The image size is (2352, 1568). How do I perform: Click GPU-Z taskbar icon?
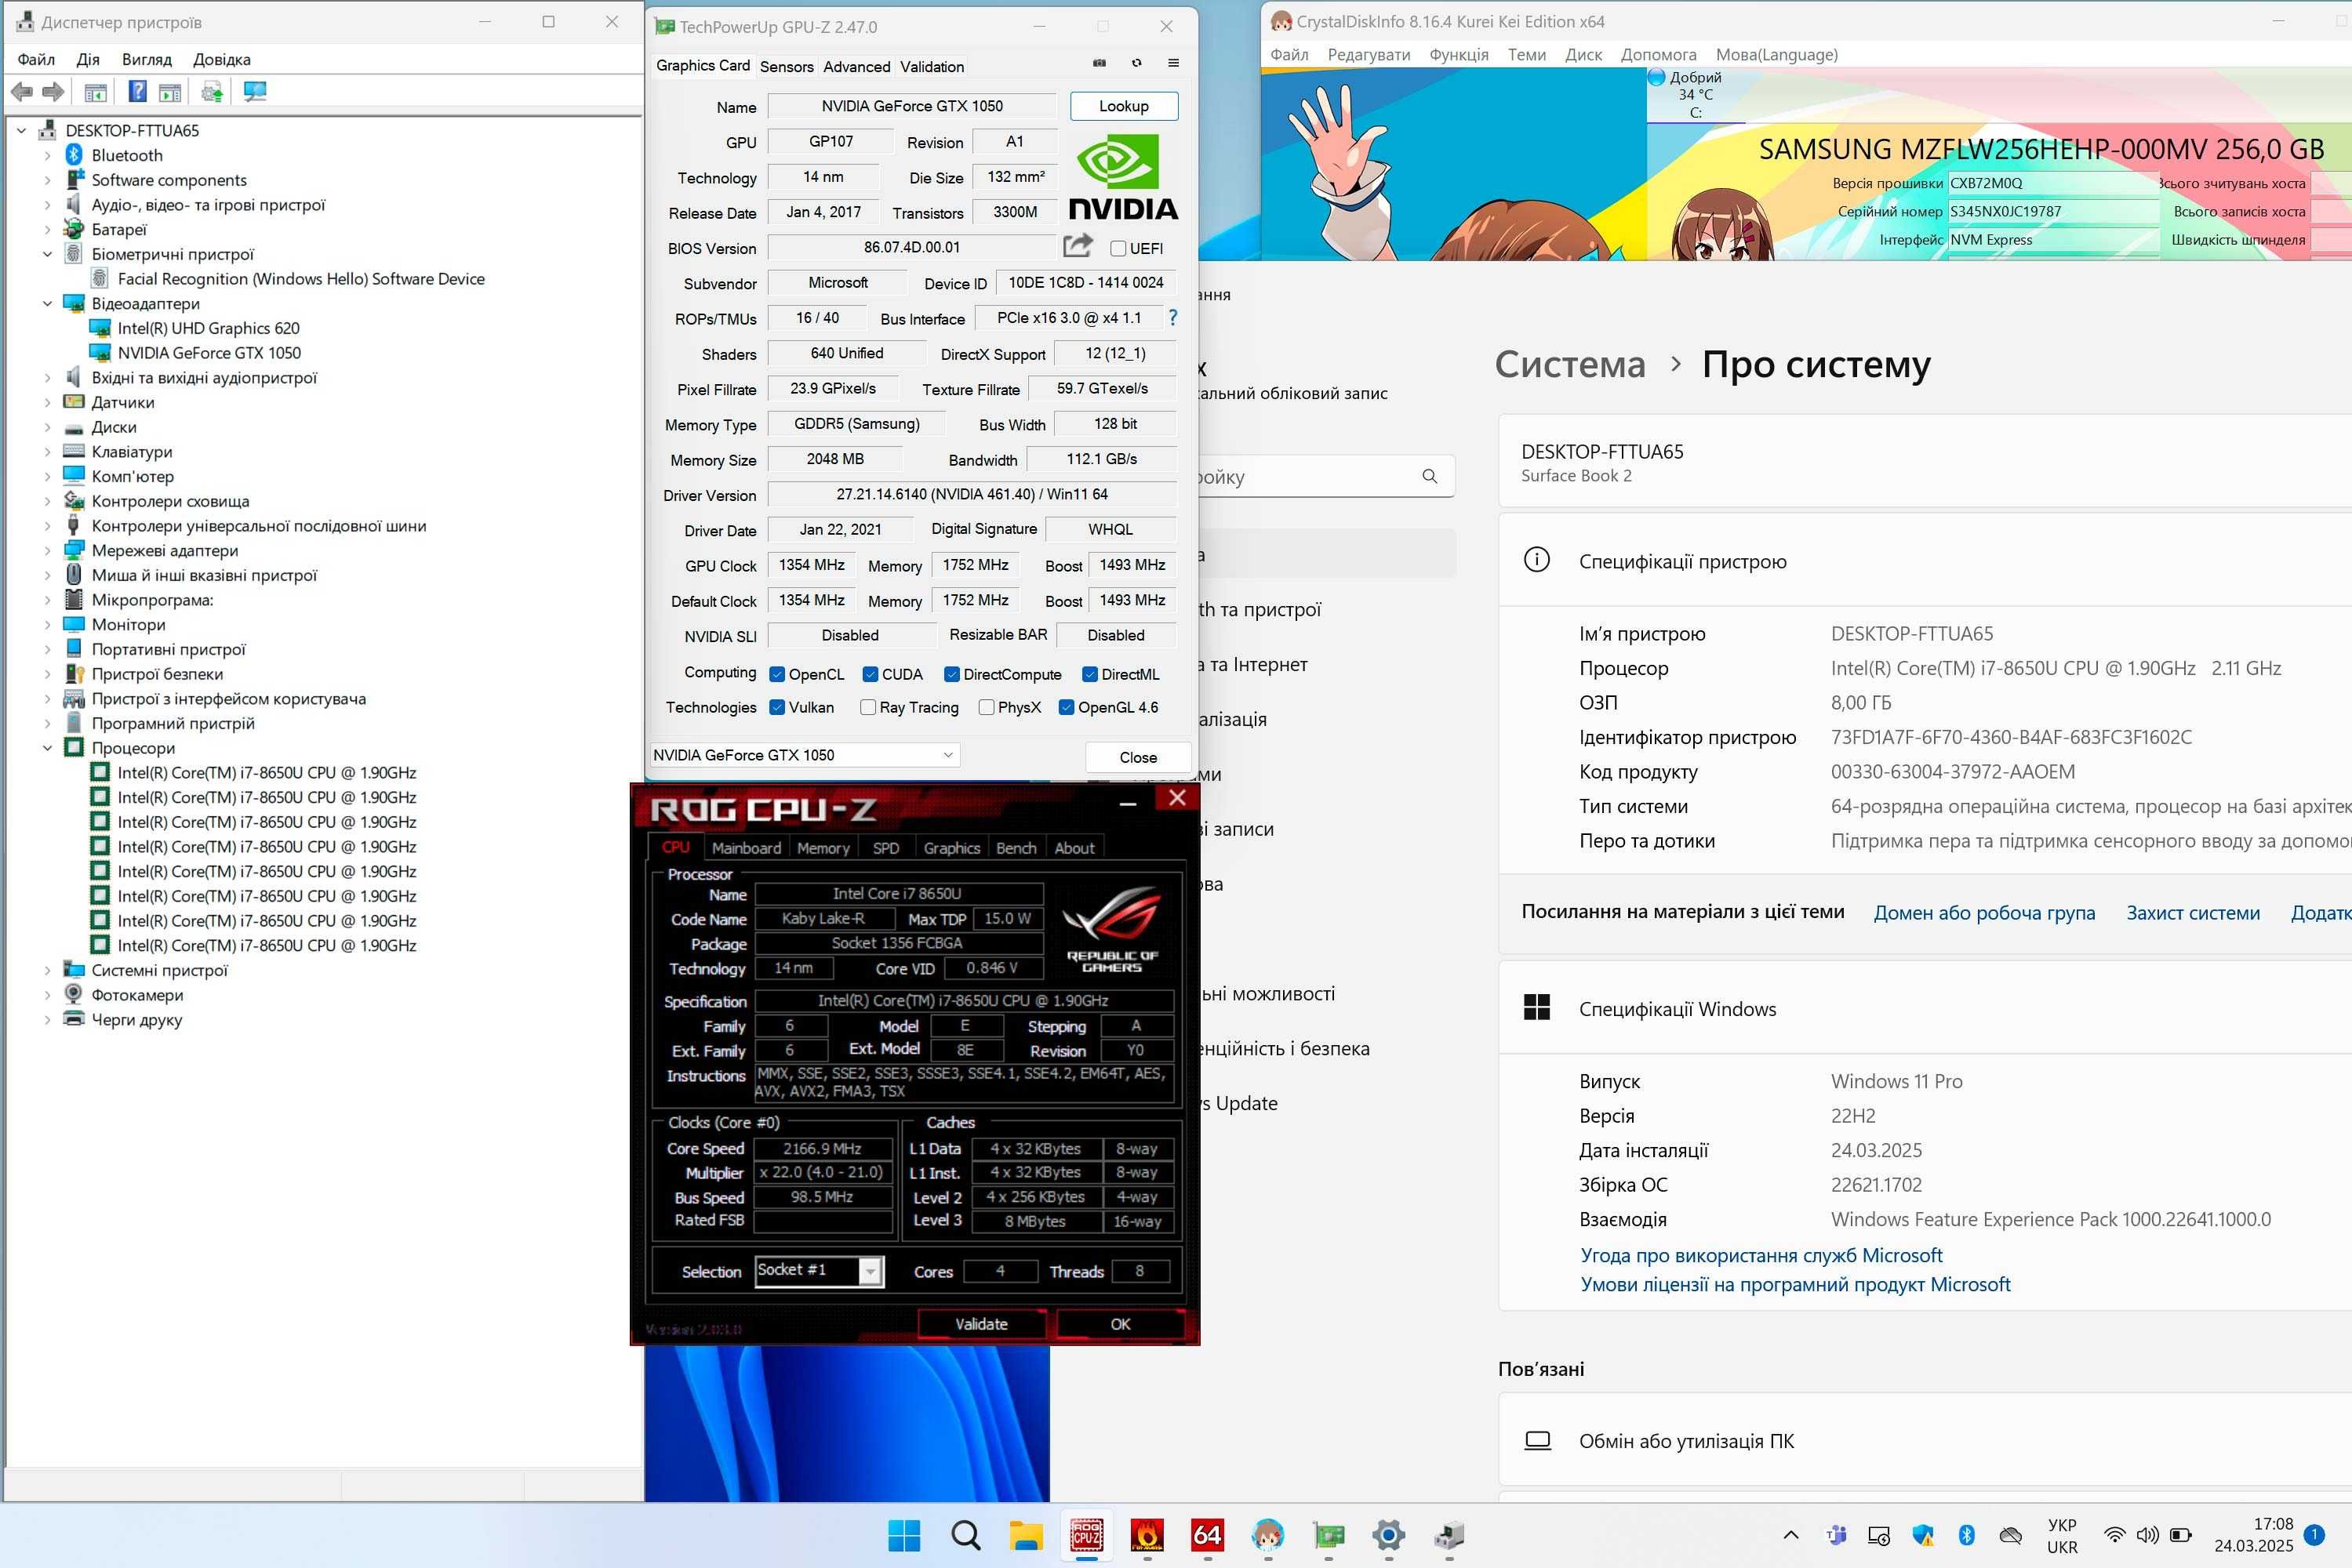click(1329, 1535)
